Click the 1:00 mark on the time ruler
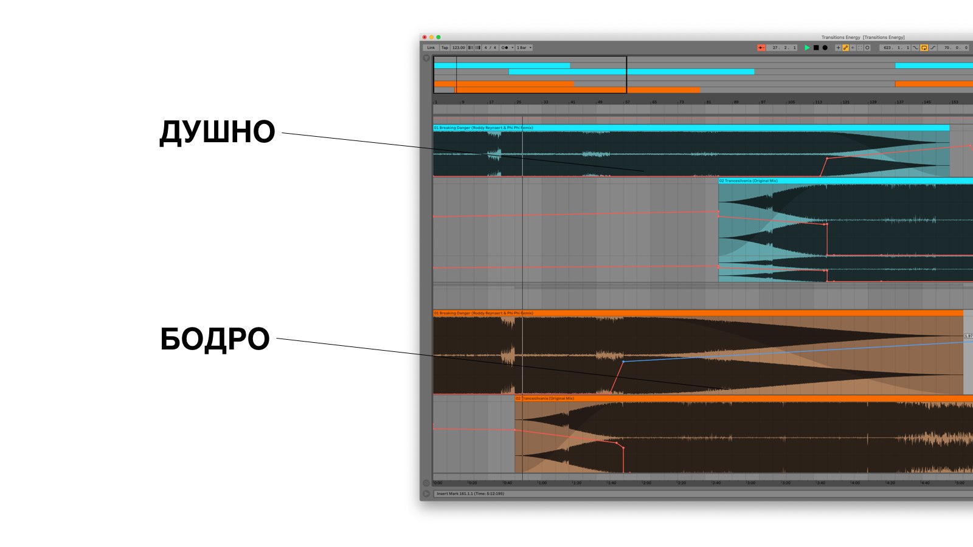973x547 pixels. tap(542, 483)
